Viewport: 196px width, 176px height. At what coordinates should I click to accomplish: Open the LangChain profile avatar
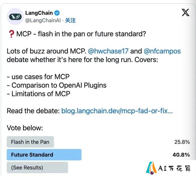click(x=15, y=17)
